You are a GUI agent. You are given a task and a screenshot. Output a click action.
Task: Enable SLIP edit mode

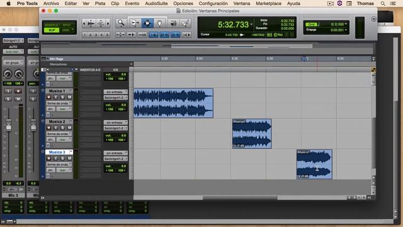[x=52, y=30]
